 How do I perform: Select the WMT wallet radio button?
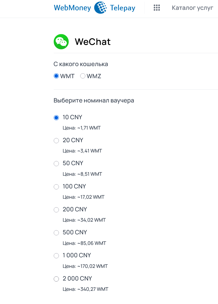click(x=56, y=76)
